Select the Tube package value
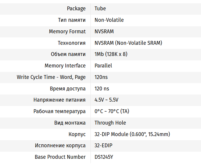 (x=100, y=9)
